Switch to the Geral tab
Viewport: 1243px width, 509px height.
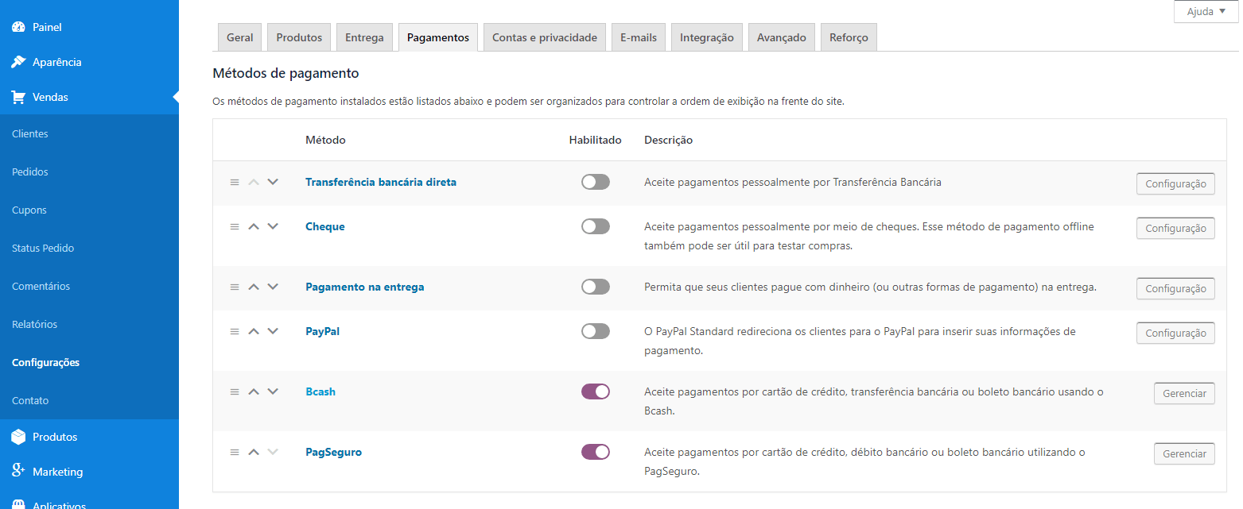(x=240, y=37)
